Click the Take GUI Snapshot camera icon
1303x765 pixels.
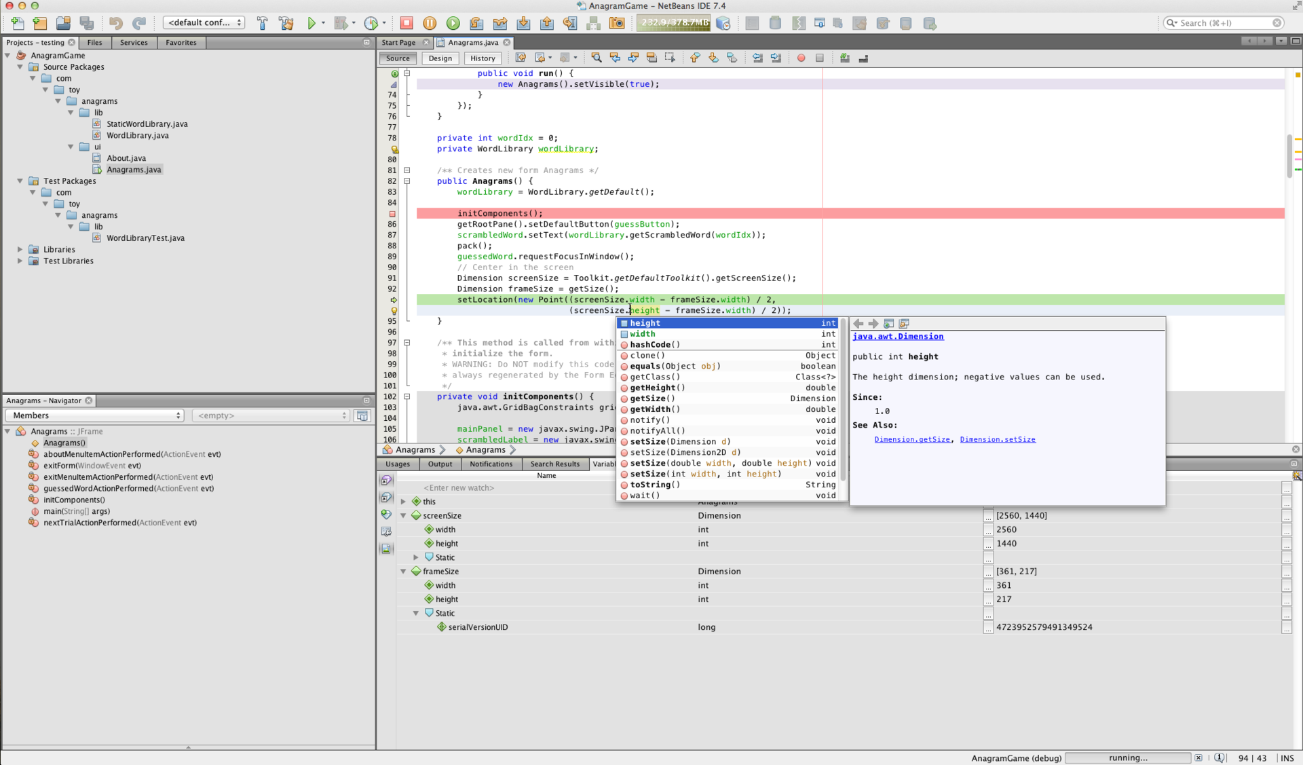(617, 23)
